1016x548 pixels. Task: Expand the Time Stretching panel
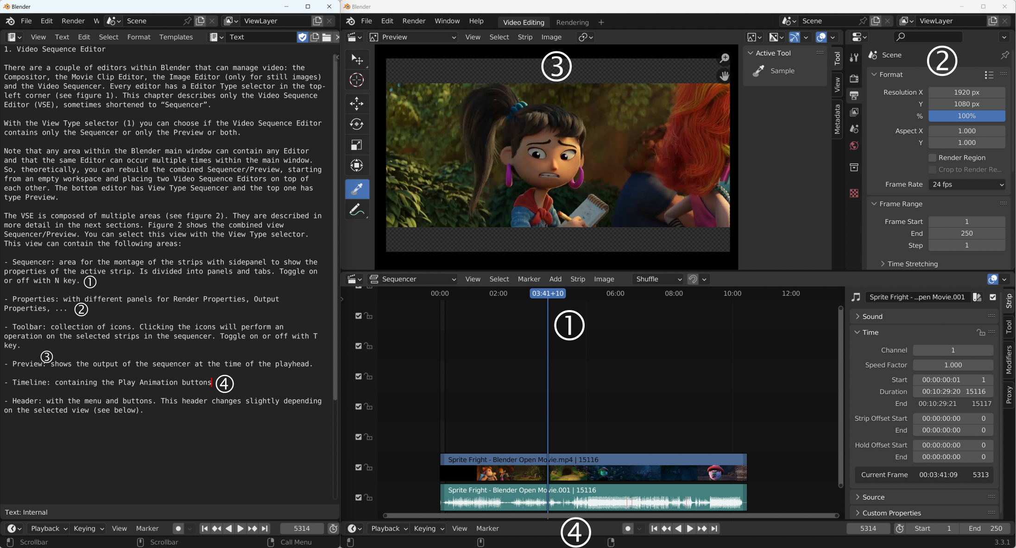912,264
